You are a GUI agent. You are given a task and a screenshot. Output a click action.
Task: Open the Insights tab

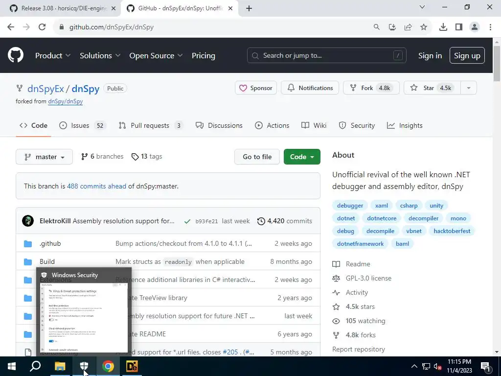click(405, 125)
